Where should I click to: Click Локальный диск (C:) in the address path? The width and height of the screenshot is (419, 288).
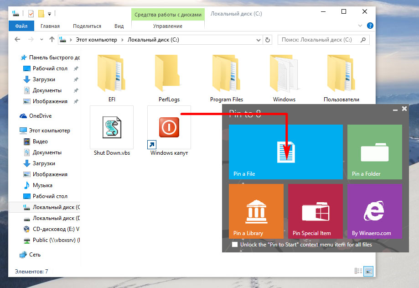point(153,40)
